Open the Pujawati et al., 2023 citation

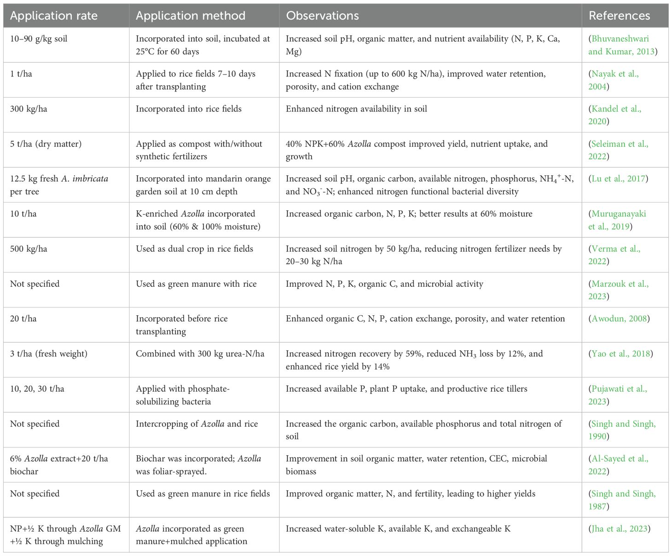619,389
